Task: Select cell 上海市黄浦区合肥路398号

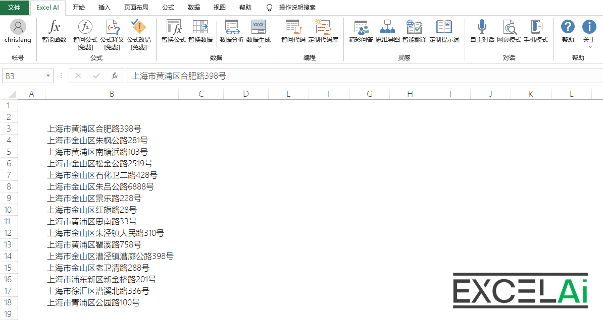Action: point(112,129)
